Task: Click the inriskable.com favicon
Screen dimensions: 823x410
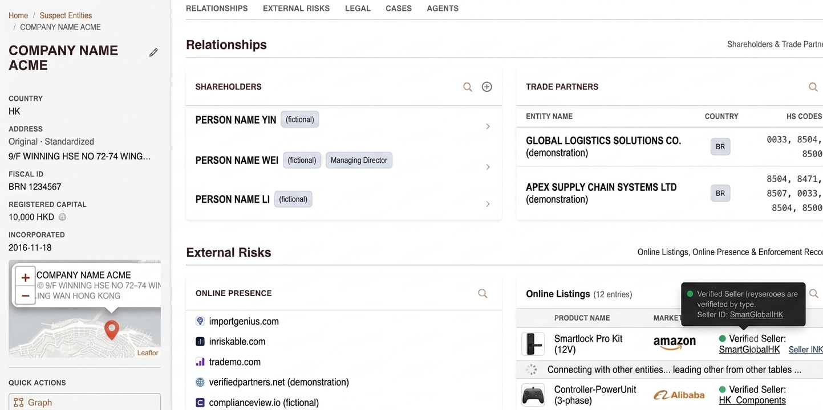Action: (200, 342)
